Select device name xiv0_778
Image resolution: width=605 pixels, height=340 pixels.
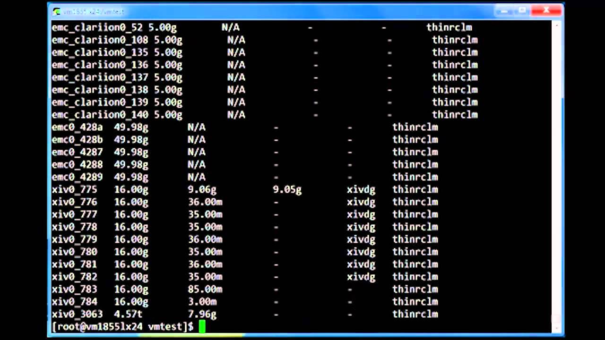tap(74, 227)
